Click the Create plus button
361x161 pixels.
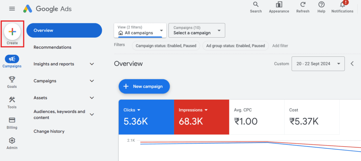(x=12, y=32)
